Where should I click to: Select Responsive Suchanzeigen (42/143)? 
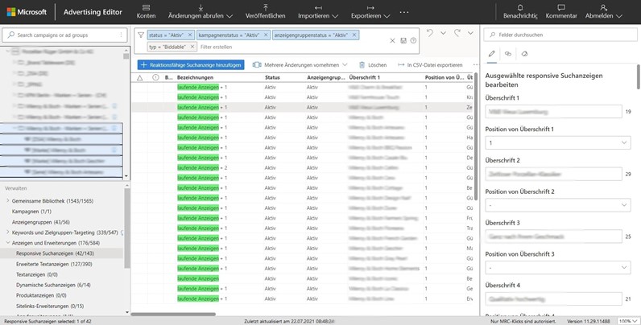[55, 253]
